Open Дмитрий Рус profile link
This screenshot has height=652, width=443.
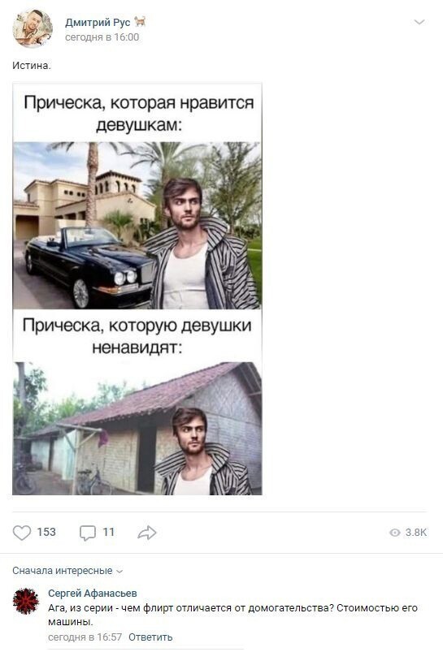point(98,22)
